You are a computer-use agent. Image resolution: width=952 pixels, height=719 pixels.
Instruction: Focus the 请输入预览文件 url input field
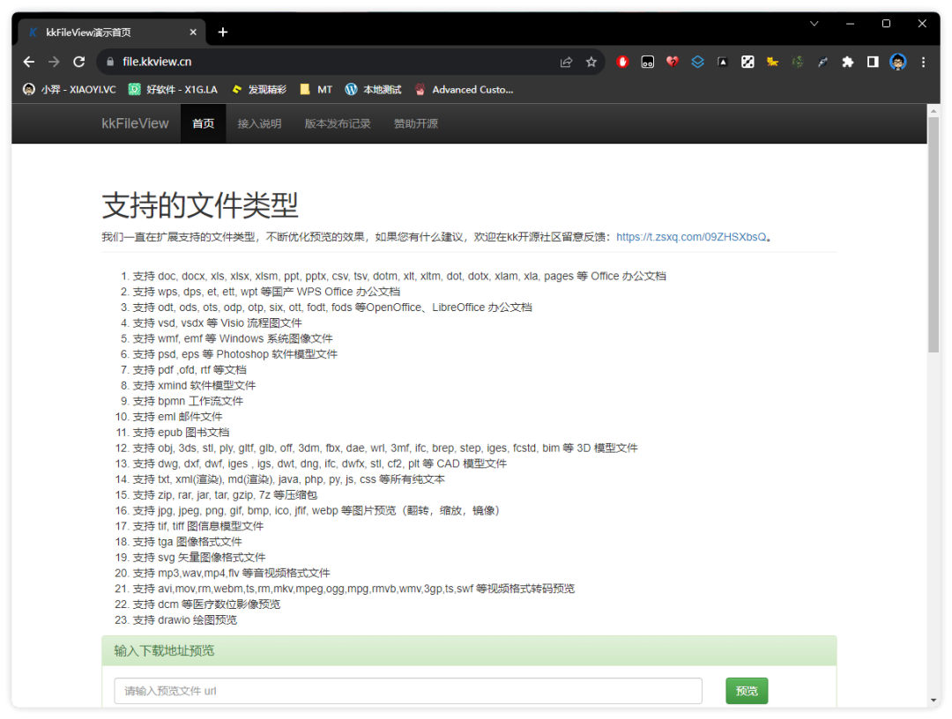(x=408, y=691)
